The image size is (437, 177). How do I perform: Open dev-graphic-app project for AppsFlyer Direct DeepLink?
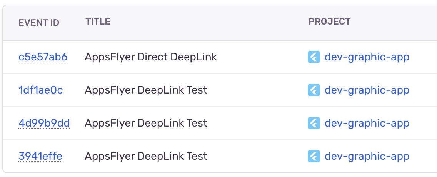[367, 57]
